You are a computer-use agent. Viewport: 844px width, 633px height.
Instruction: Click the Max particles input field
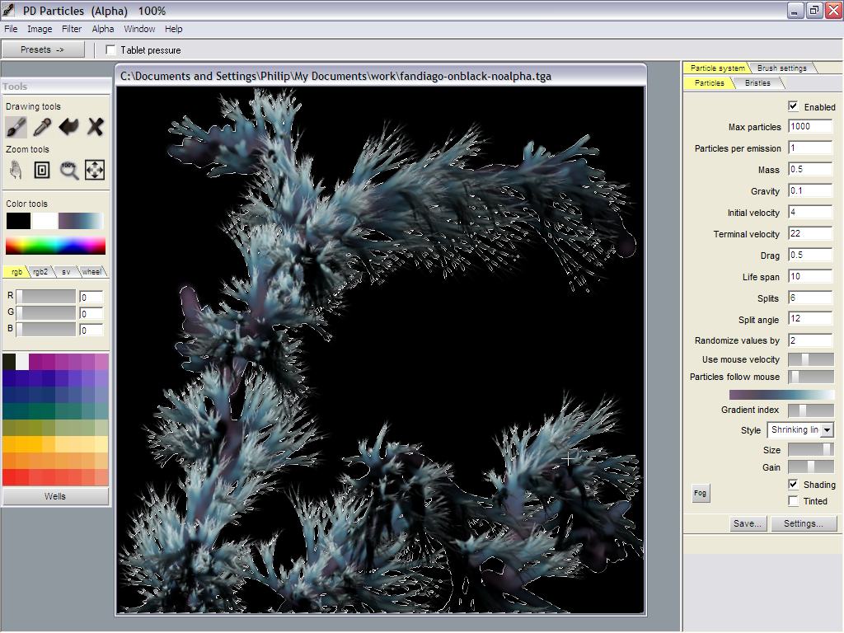pyautogui.click(x=810, y=127)
